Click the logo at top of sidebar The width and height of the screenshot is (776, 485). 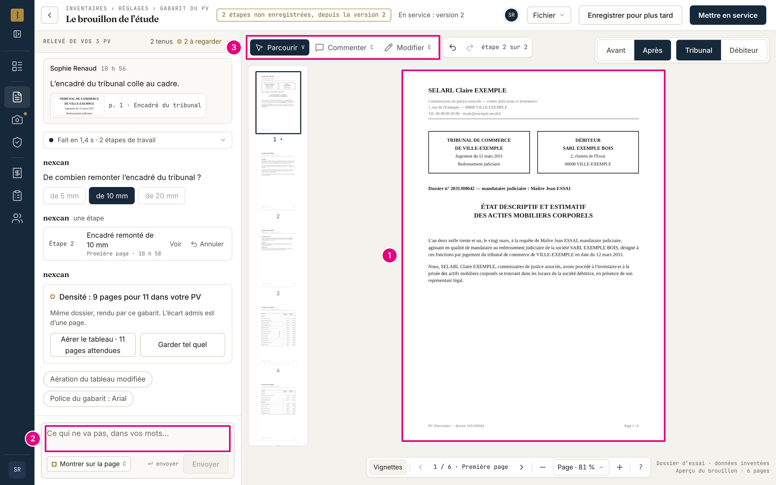click(x=17, y=15)
